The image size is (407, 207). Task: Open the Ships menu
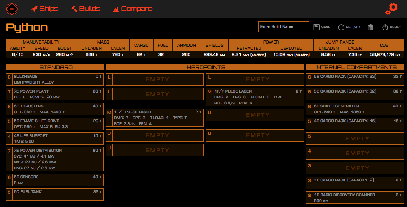(45, 9)
